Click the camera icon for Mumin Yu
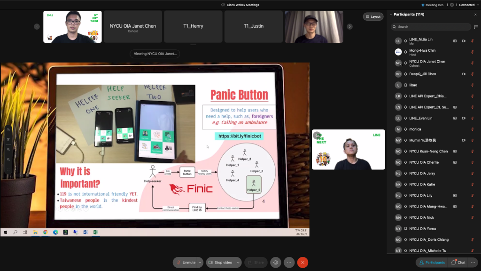Viewport: 481px width, 271px height. pyautogui.click(x=464, y=140)
